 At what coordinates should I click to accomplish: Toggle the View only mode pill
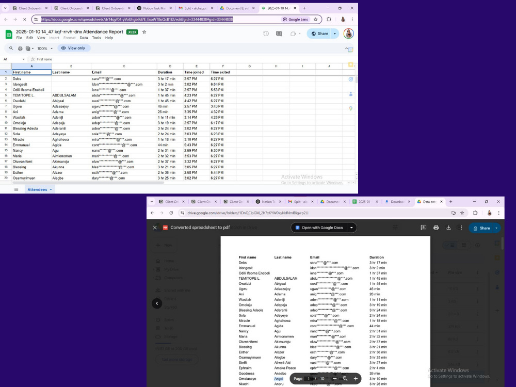coord(74,48)
